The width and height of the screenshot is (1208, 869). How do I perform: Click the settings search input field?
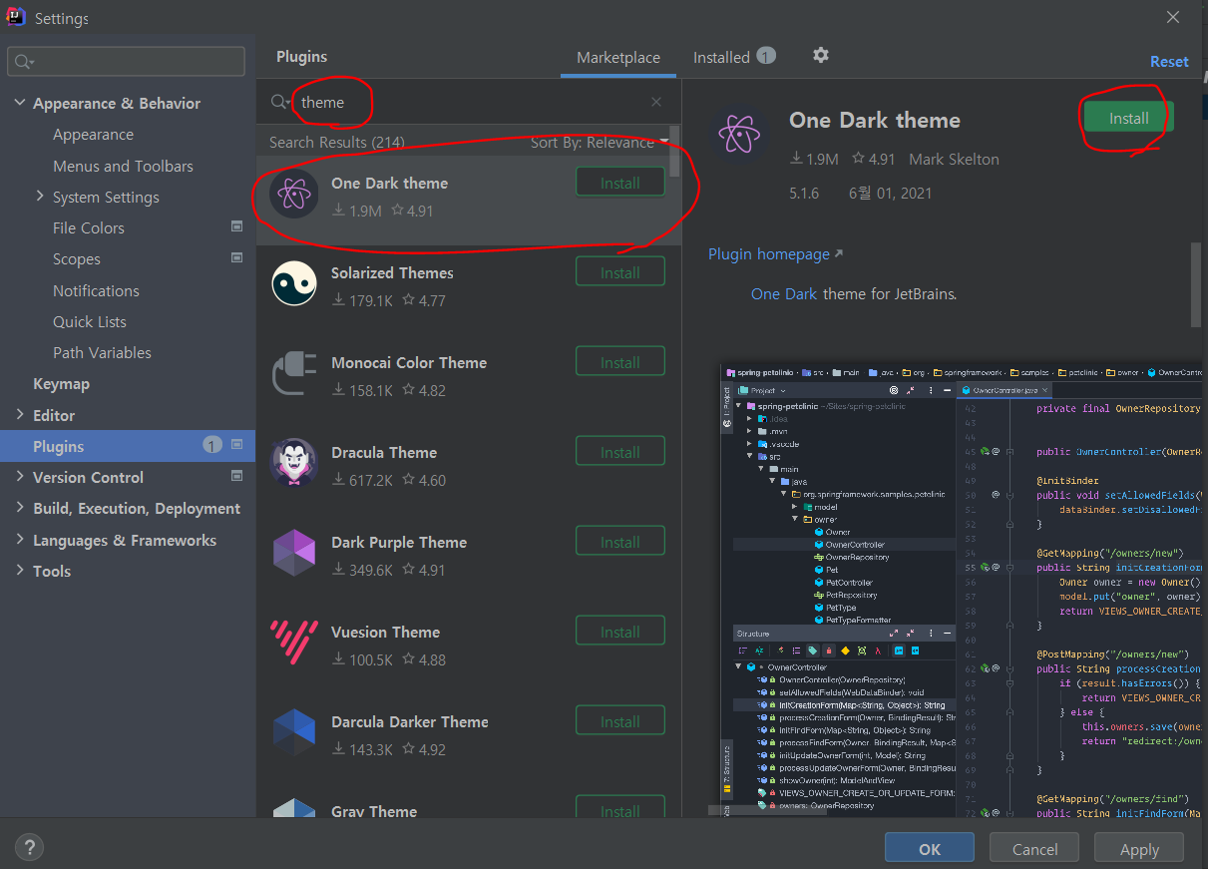[x=126, y=62]
